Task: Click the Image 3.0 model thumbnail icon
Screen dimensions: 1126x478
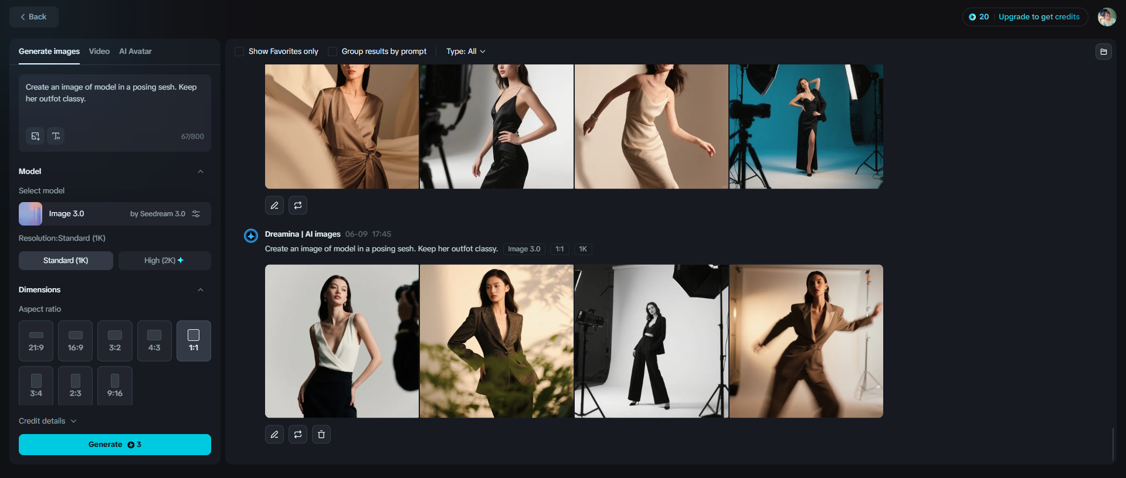Action: click(30, 214)
